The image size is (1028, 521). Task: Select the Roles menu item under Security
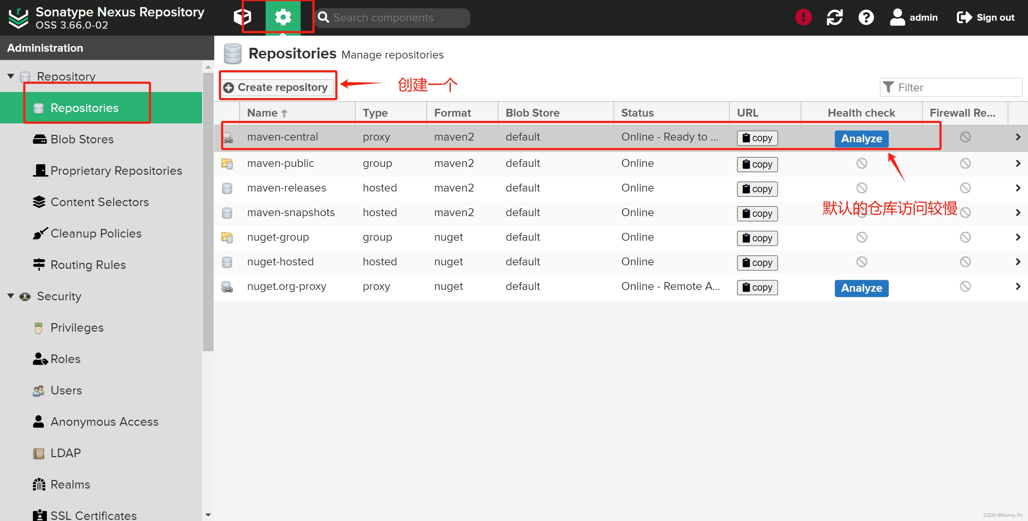point(65,359)
